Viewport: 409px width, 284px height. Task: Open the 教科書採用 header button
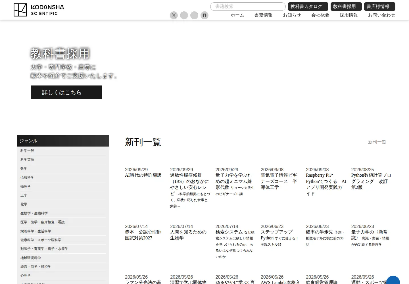pos(346,7)
